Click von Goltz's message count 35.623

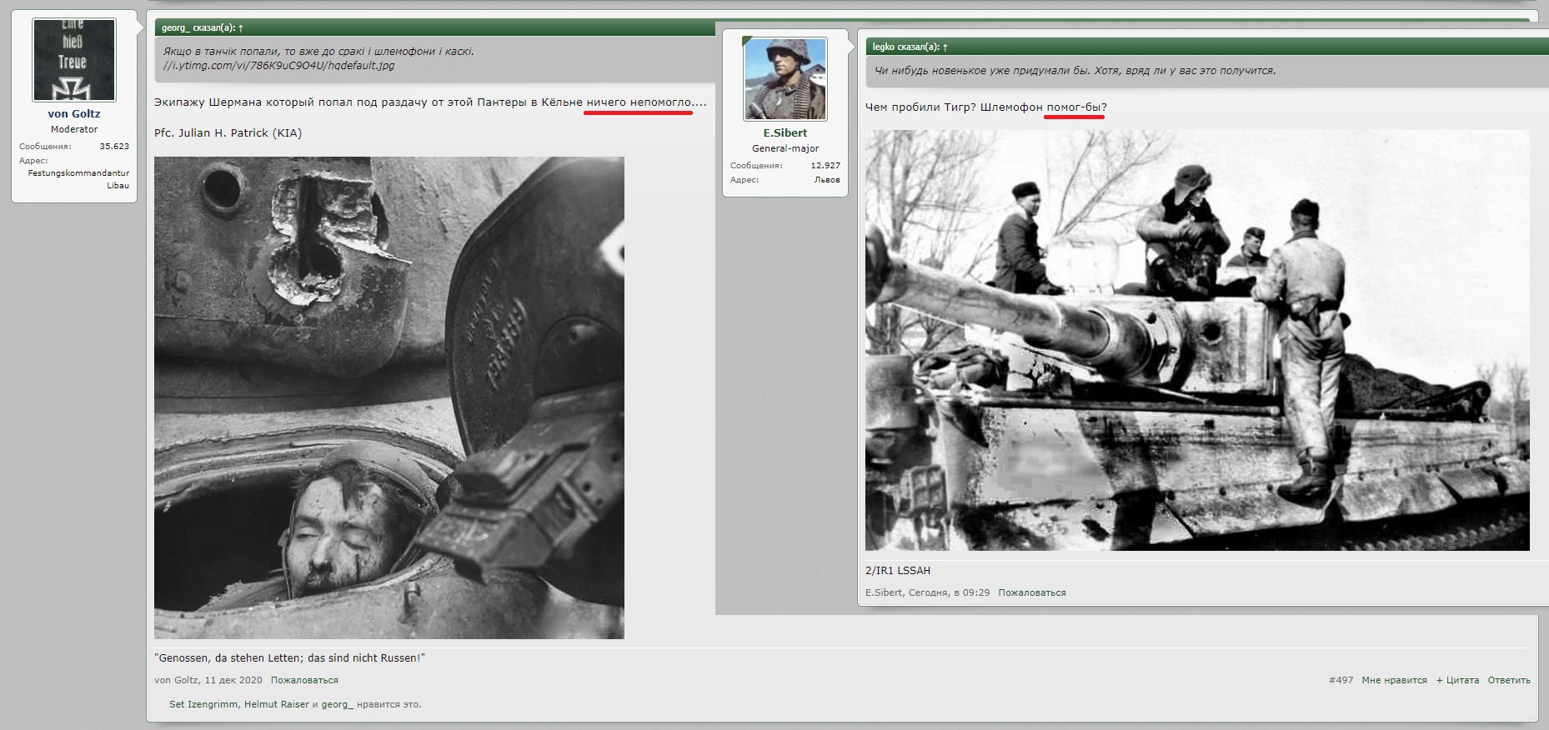point(114,147)
